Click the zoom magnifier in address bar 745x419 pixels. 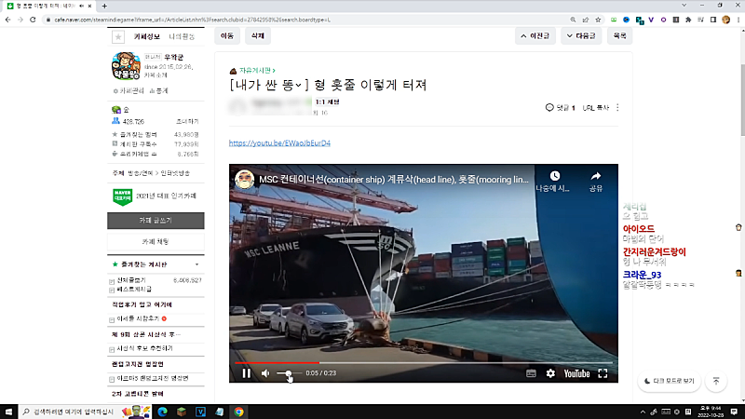(573, 20)
